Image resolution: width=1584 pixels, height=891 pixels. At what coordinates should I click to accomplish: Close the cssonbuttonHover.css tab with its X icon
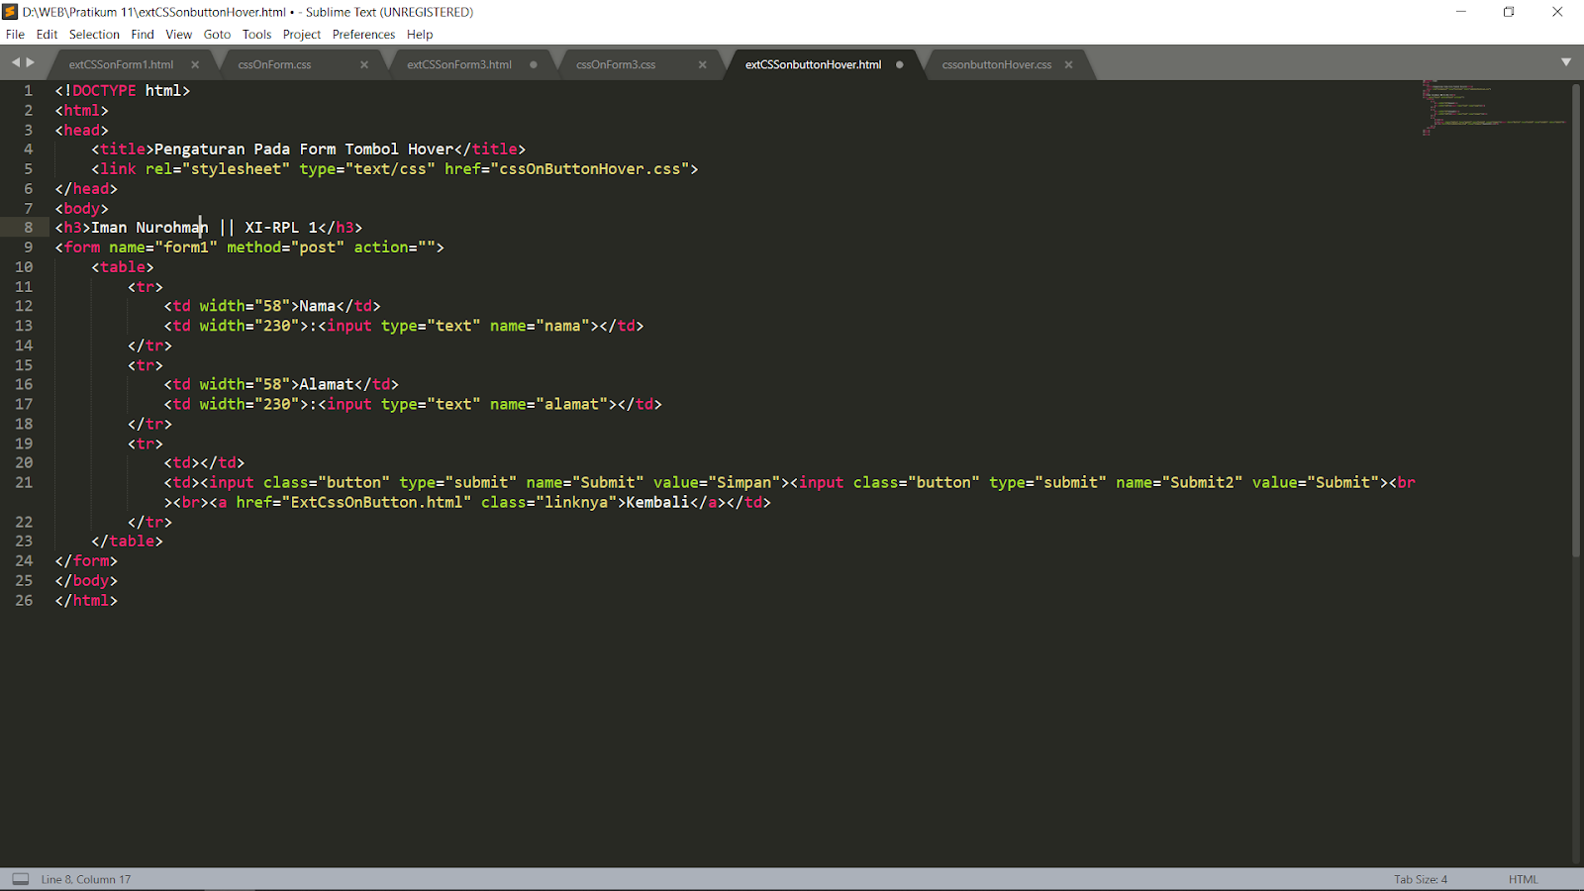tap(1068, 63)
